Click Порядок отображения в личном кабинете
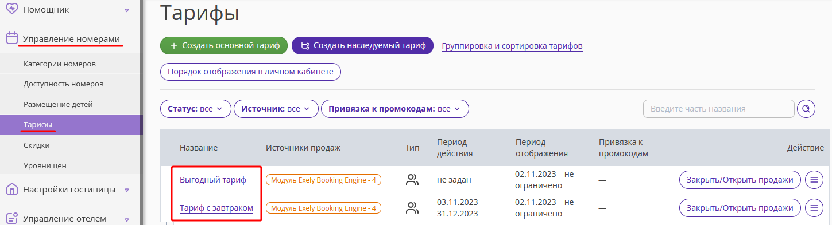The height and width of the screenshot is (225, 832). 250,72
